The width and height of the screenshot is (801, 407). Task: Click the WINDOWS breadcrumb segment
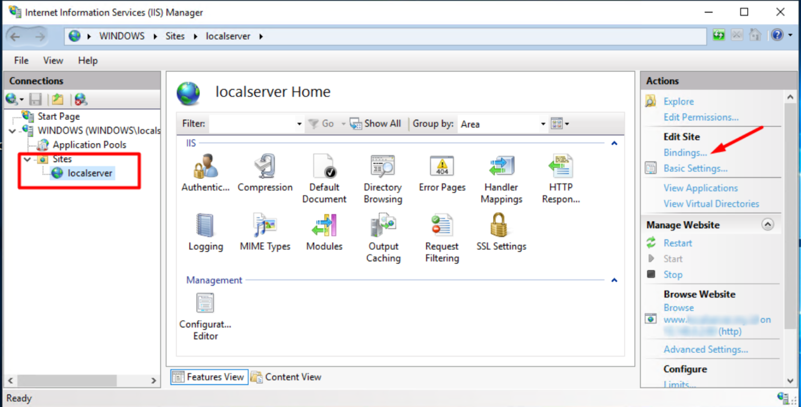coord(122,36)
